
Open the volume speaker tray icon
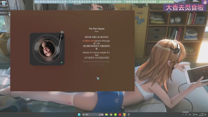[x=196, y=115]
